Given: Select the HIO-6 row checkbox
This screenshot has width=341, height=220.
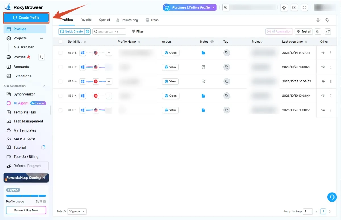Looking at the screenshot, I should point(60,81).
